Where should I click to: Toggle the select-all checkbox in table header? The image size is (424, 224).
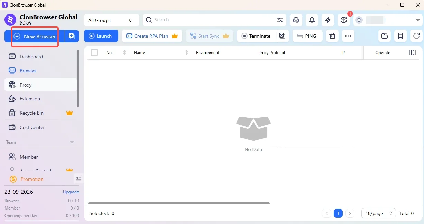click(x=94, y=52)
